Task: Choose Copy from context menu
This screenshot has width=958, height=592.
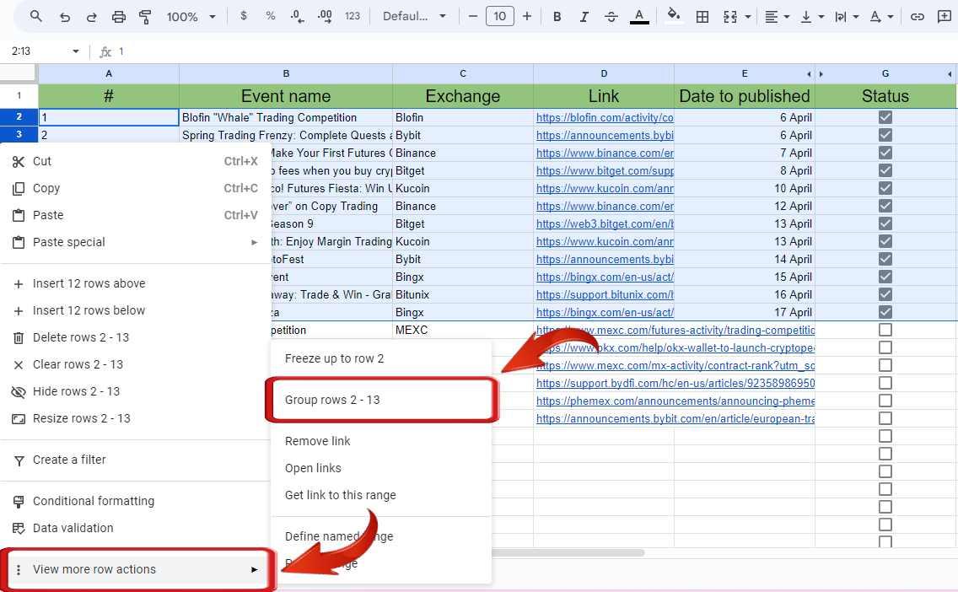Action: pos(134,188)
